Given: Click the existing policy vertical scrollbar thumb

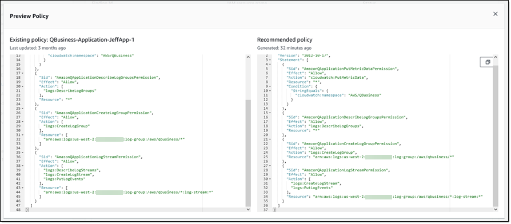Looking at the screenshot, I should pos(248,153).
